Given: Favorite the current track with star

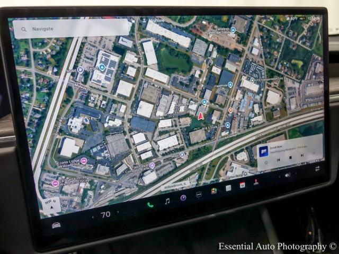Looking at the screenshot, I should tap(265, 162).
